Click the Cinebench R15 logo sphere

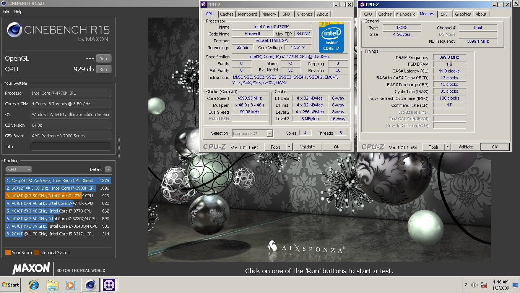(15, 30)
